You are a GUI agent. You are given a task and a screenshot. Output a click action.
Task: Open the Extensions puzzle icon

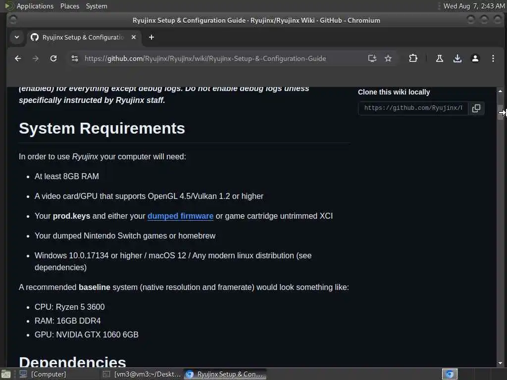pos(413,58)
